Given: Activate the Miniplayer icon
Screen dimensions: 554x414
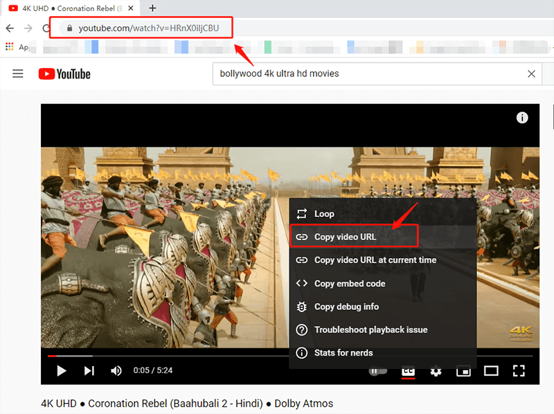Looking at the screenshot, I should pyautogui.click(x=463, y=370).
